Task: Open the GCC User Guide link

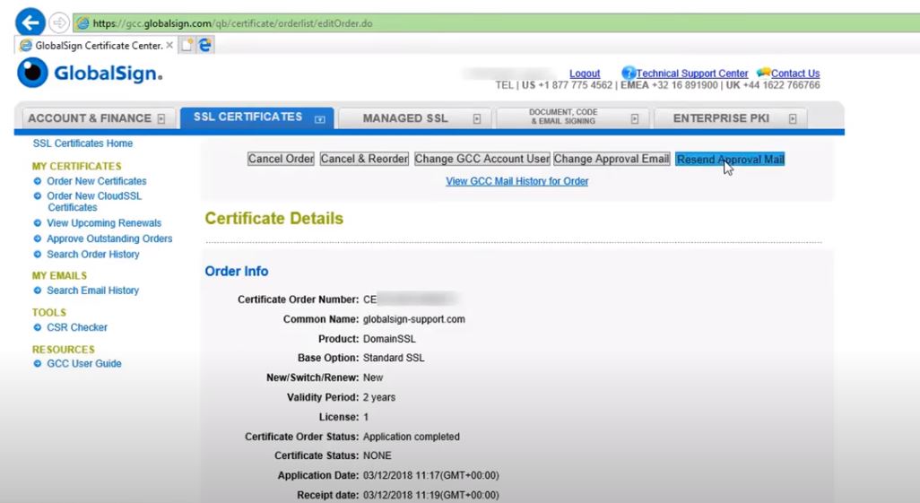Action: (x=84, y=364)
